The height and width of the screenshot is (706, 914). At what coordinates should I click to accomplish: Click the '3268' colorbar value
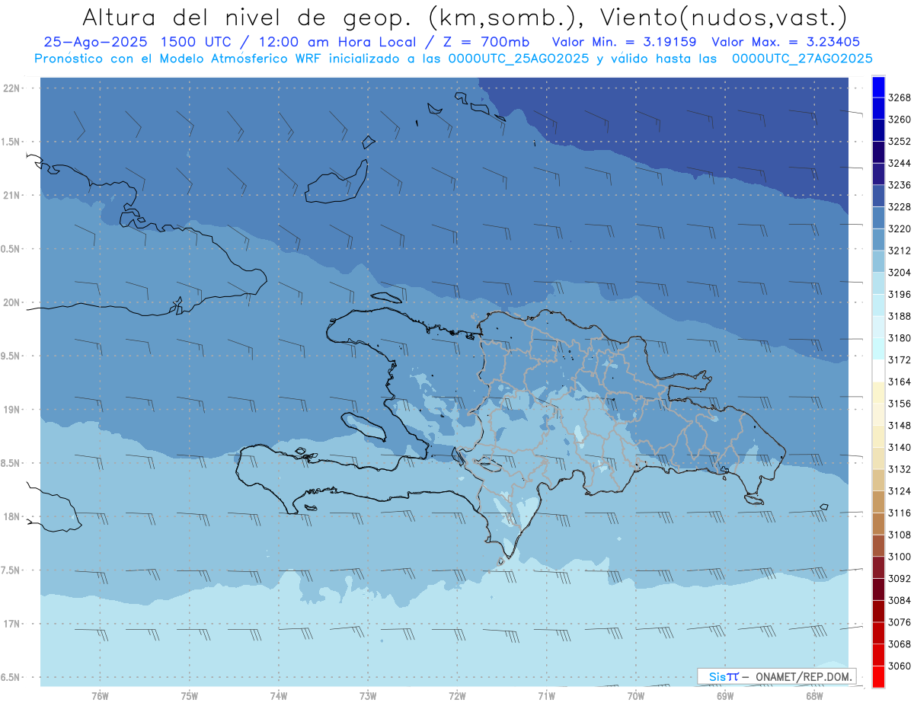coord(900,97)
